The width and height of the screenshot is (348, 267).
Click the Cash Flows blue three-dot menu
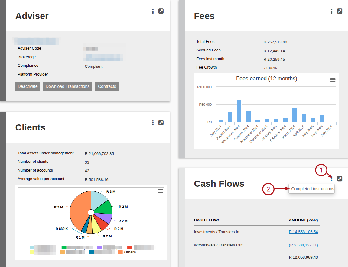332,179
